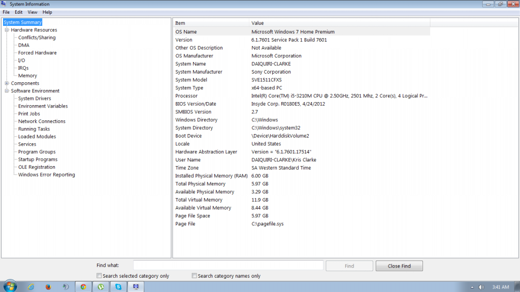Screen dimensions: 520x292
Task: Click the Find button
Action: (349, 266)
